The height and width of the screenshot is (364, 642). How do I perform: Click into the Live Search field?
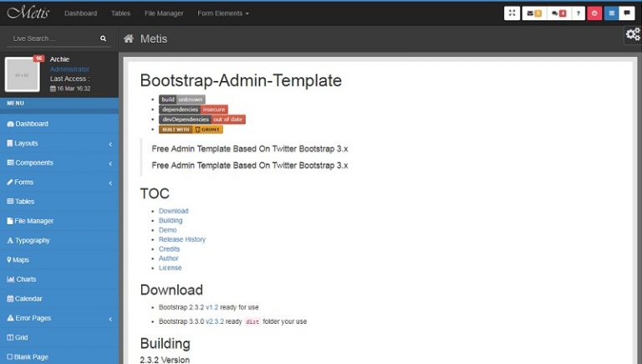[x=53, y=38]
